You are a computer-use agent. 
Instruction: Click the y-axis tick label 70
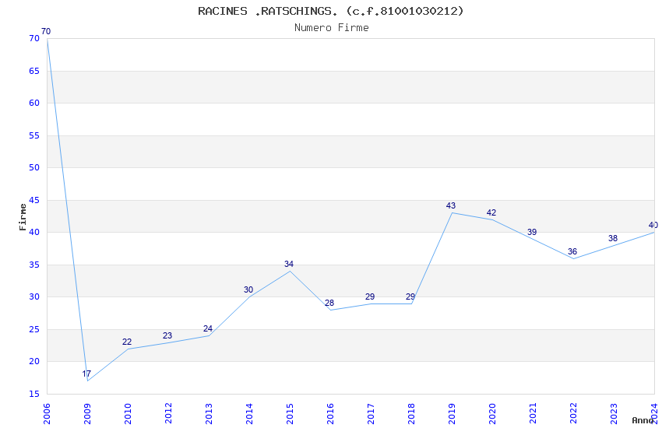(x=34, y=39)
